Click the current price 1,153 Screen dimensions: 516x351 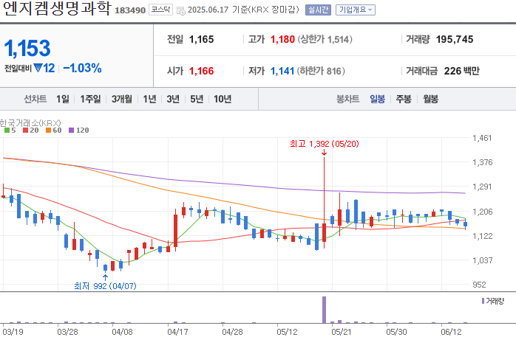pos(27,49)
